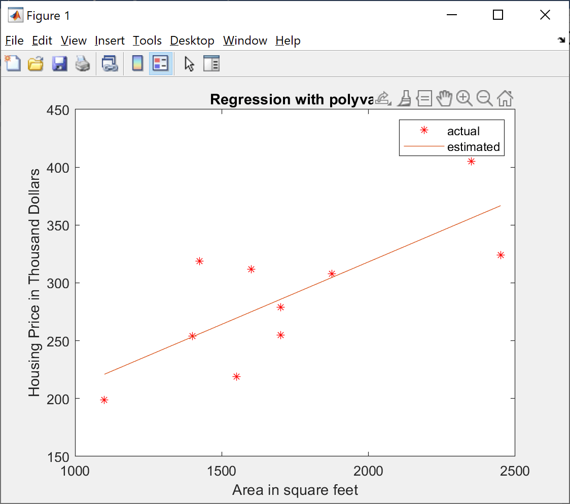
Task: Toggle the Insert Legend button off
Action: coord(160,63)
